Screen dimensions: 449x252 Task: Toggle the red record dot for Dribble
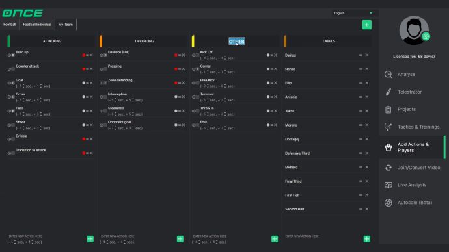(83, 139)
